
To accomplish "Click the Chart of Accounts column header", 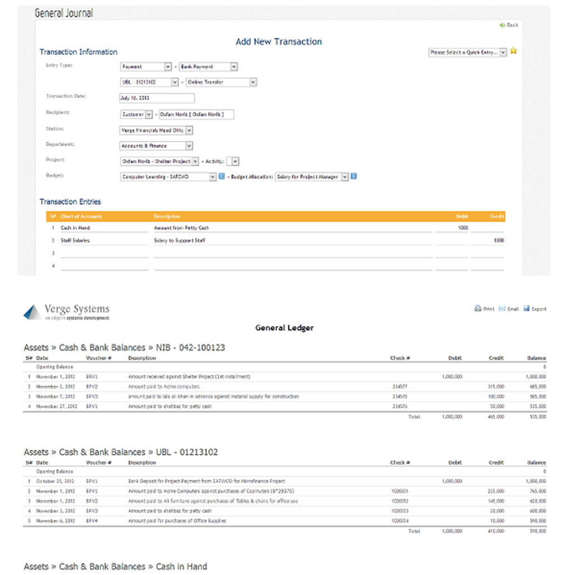I will (81, 216).
